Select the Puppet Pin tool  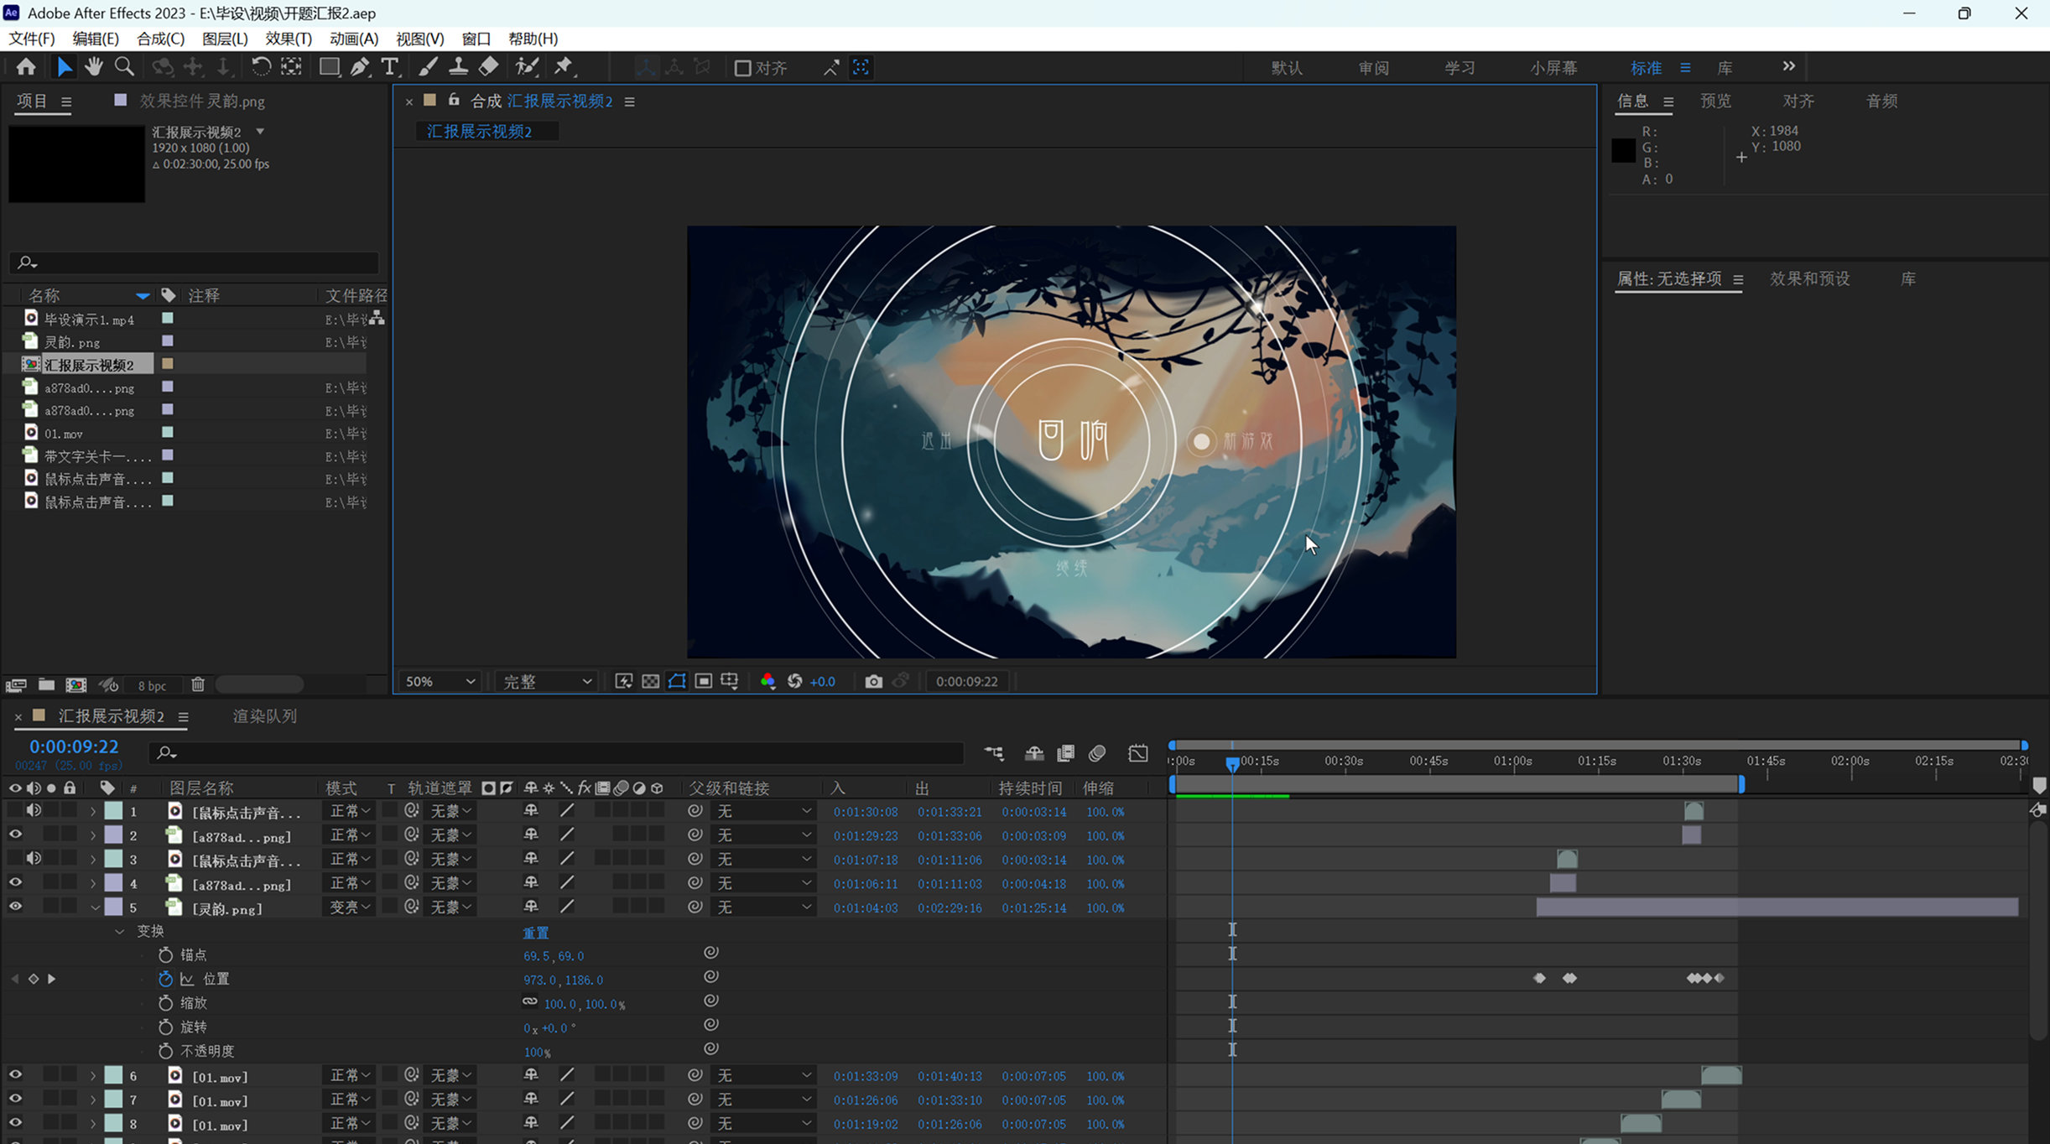coord(563,67)
